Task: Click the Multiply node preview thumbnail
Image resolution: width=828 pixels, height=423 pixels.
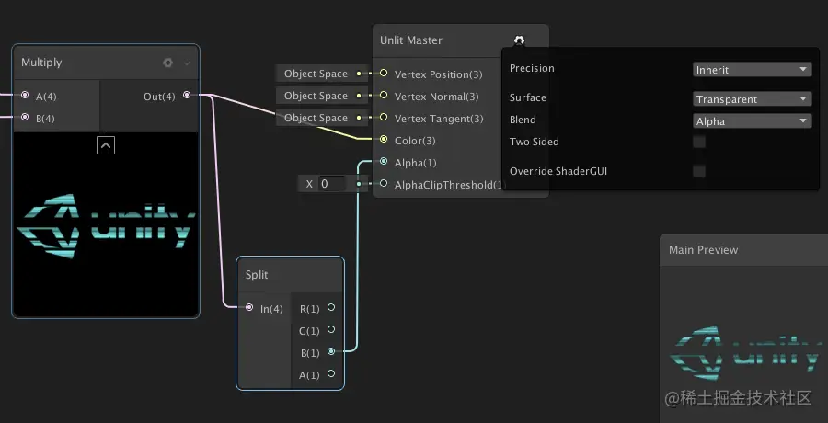Action: (x=106, y=224)
